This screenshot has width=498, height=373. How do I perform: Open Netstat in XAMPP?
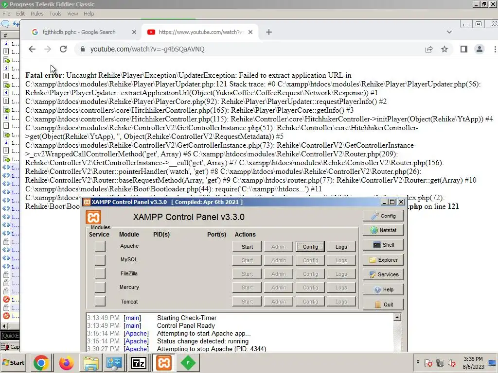click(x=383, y=230)
